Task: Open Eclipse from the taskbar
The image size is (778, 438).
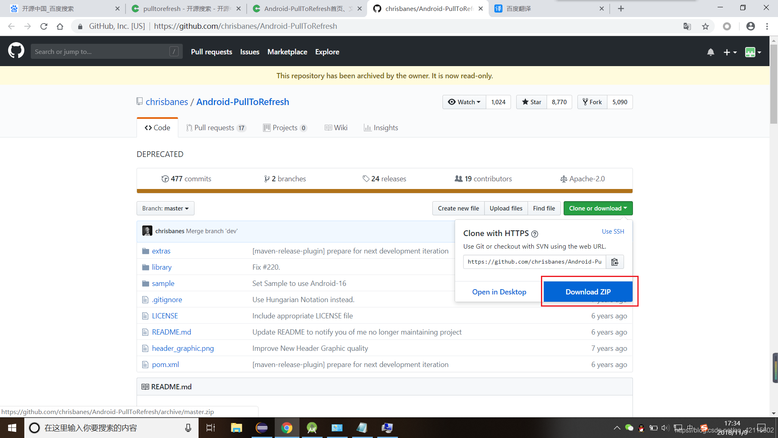Action: 262,428
